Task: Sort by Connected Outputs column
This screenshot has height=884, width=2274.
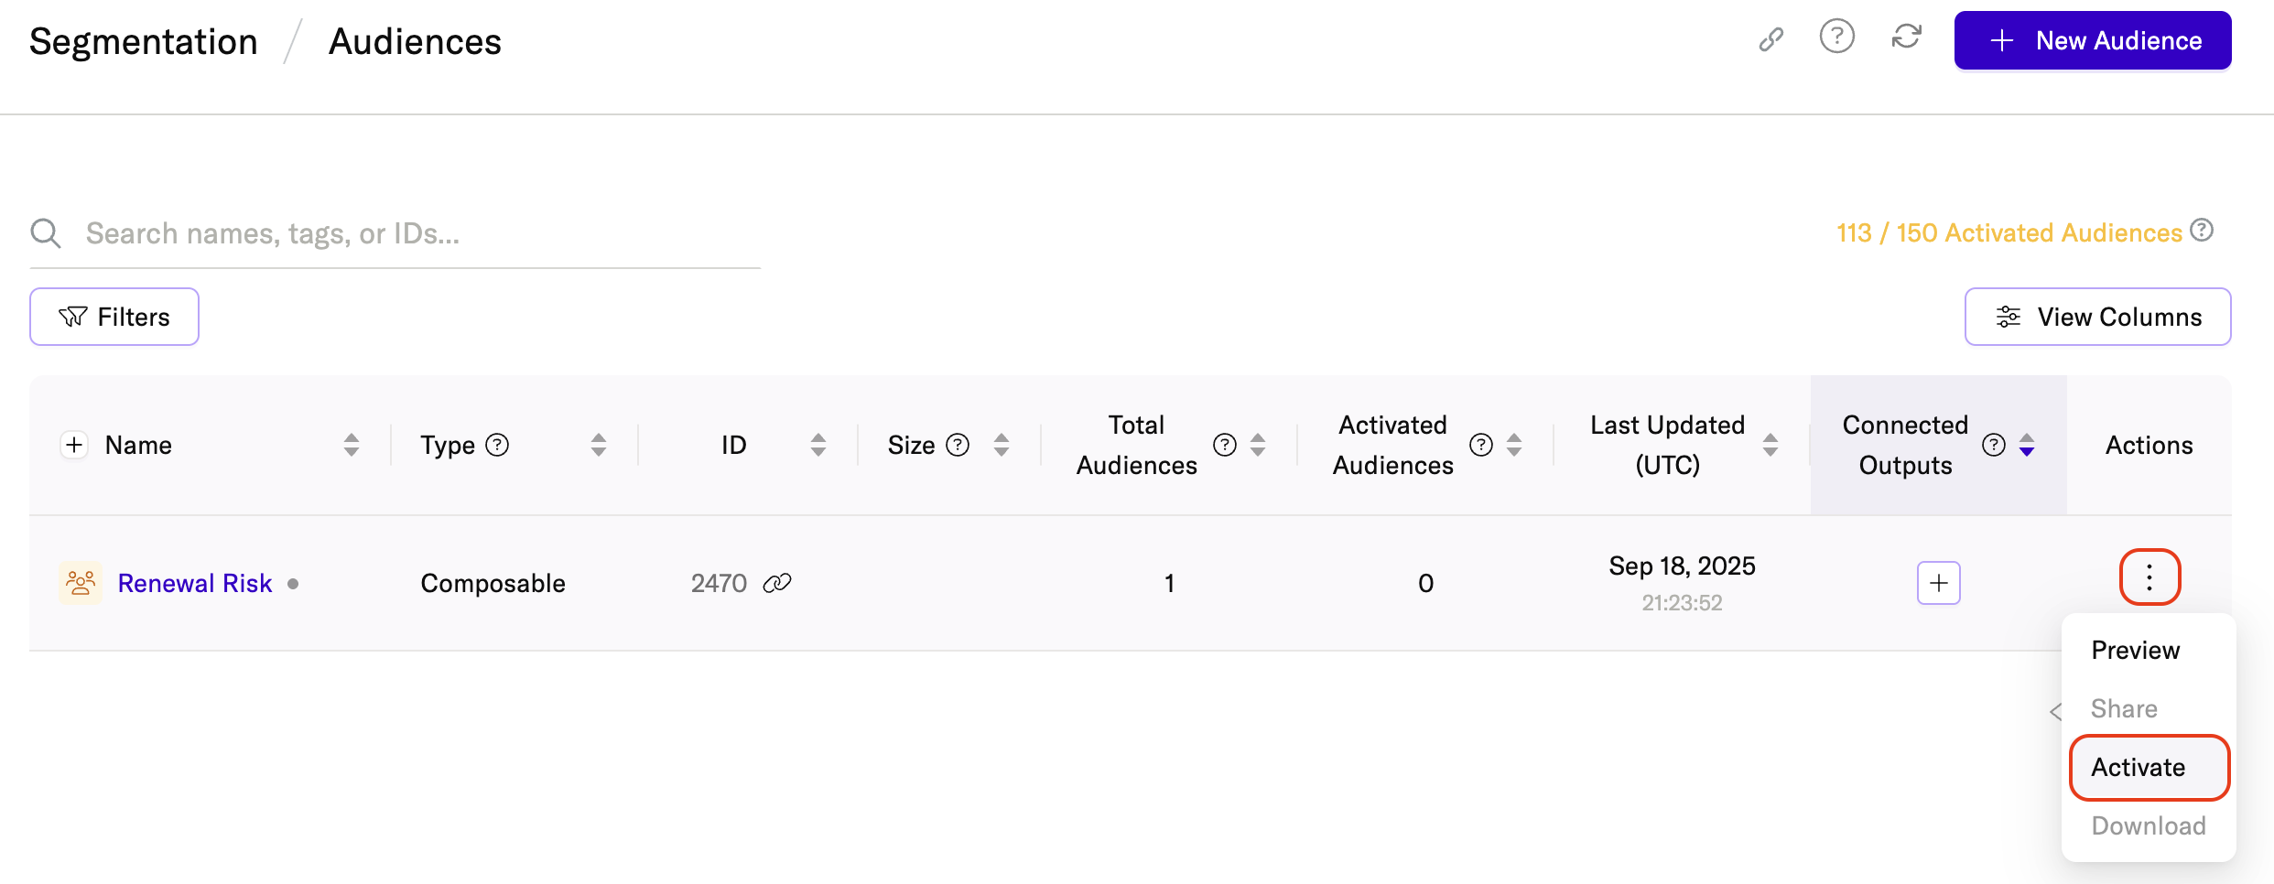Action: tap(2027, 445)
